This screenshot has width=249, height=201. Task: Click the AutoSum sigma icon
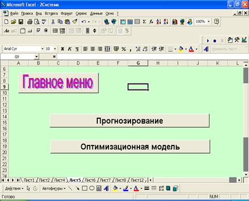[x=144, y=22]
